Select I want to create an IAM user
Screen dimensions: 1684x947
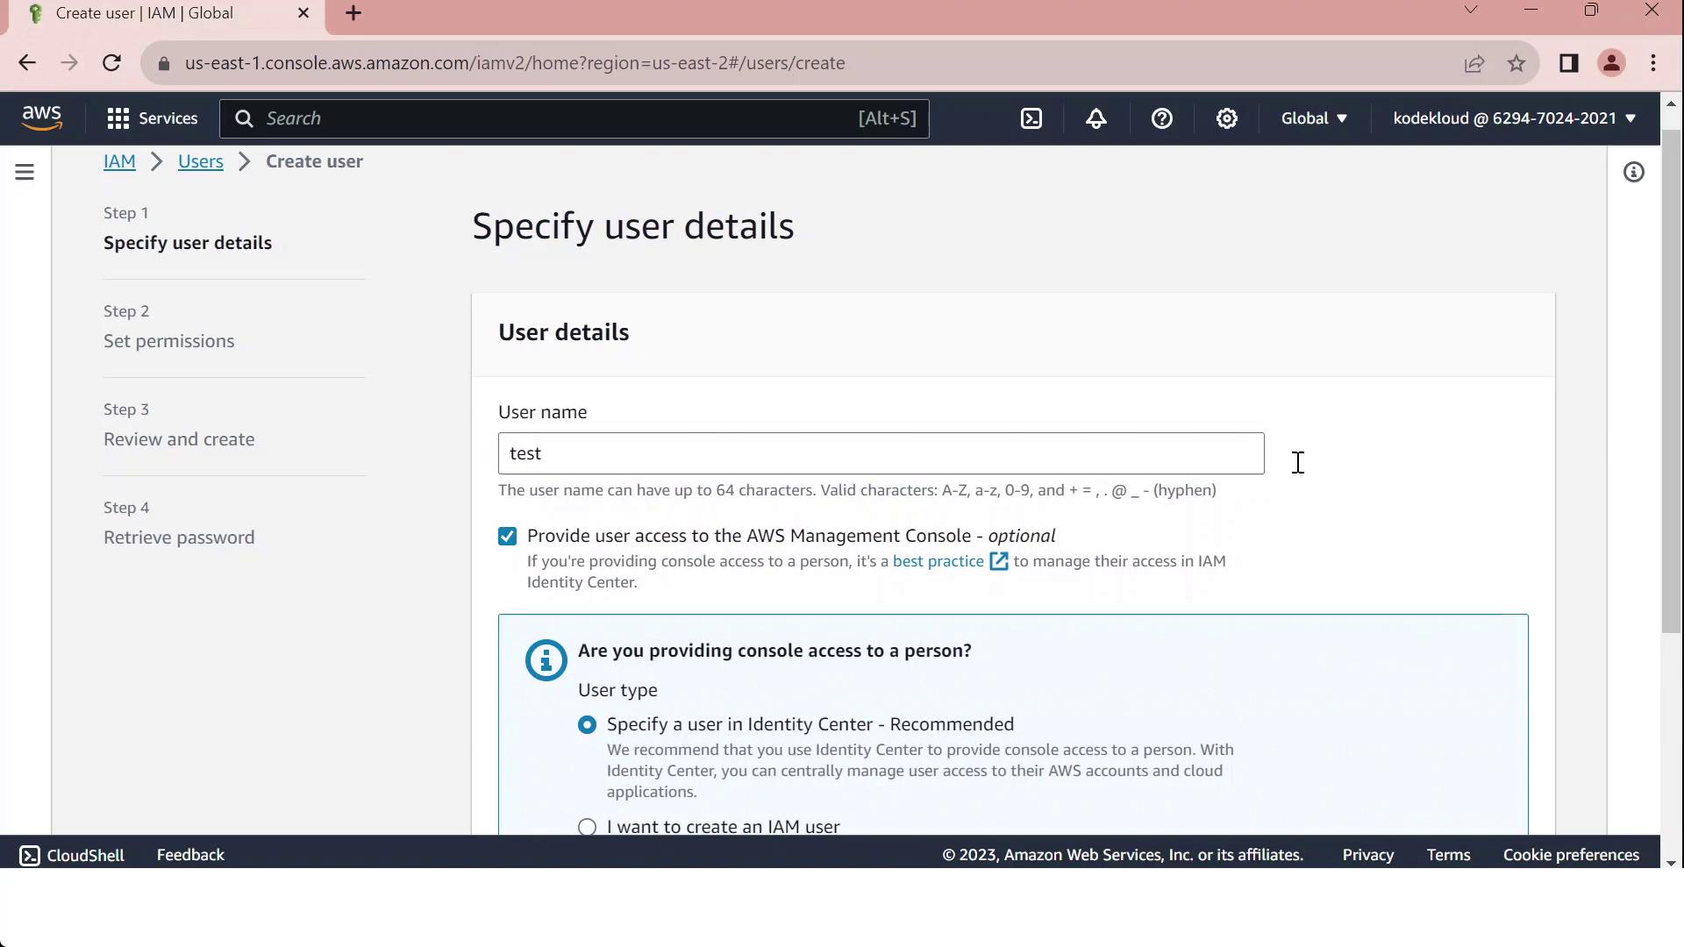pos(588,826)
